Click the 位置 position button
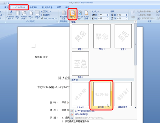Viewport: 160px width, 123px height. point(133,14)
